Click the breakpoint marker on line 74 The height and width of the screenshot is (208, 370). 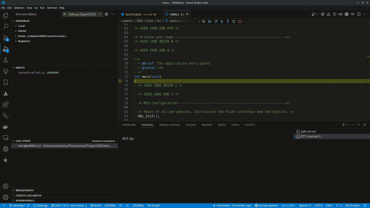(120, 81)
